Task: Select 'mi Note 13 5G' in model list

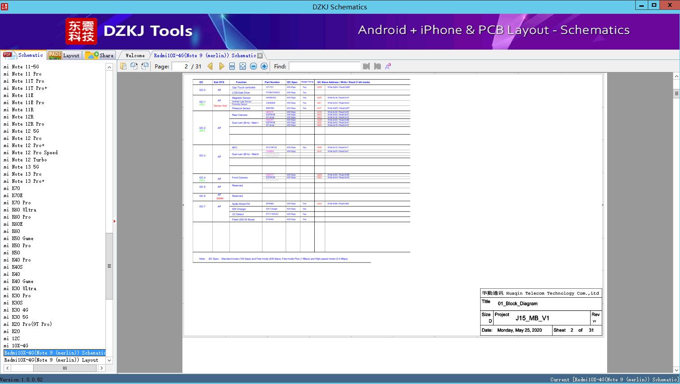Action: [x=21, y=167]
